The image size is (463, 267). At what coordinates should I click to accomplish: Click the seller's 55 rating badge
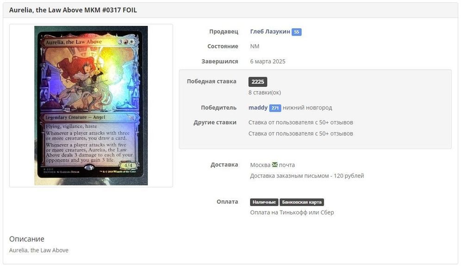[x=296, y=32]
